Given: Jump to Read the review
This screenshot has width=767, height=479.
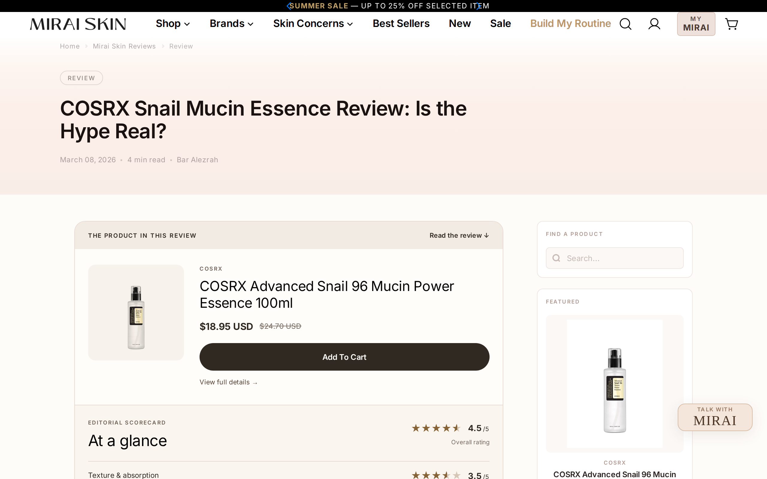Looking at the screenshot, I should coord(459,236).
